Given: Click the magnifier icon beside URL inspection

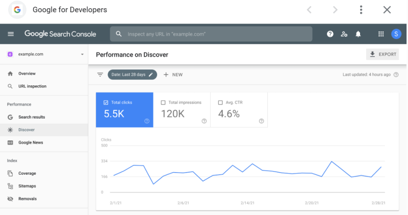Looking at the screenshot, I should click(x=10, y=86).
